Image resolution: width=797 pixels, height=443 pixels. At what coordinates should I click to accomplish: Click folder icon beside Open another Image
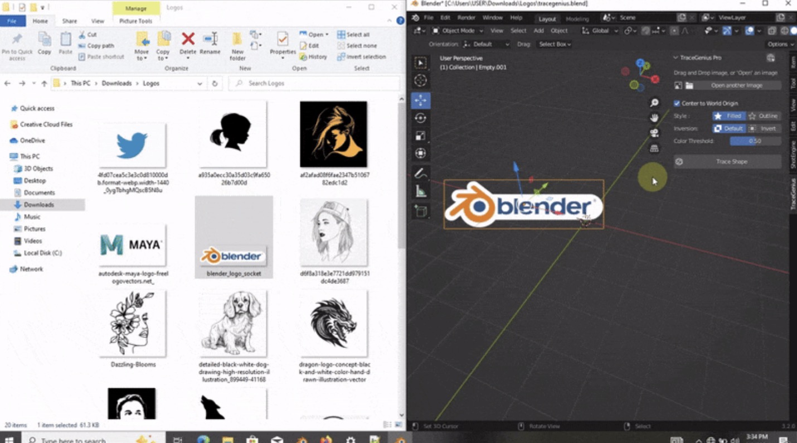point(689,85)
